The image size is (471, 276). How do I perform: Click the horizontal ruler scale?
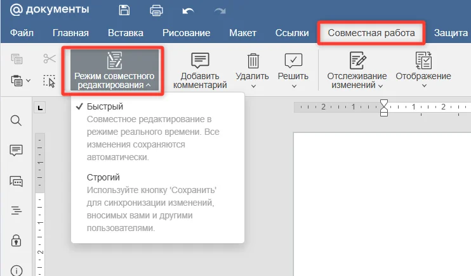coord(382,107)
